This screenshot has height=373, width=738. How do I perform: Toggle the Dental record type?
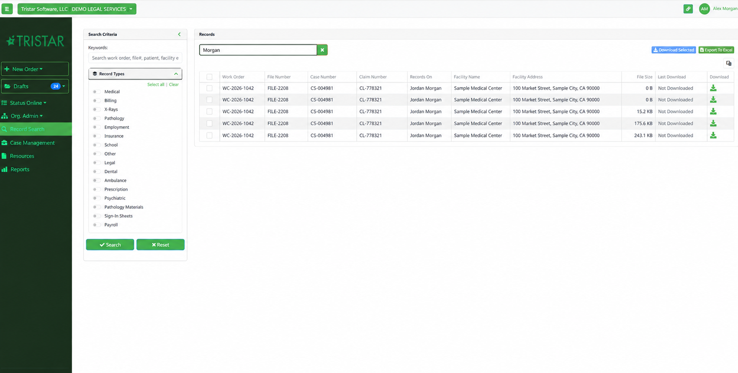[x=96, y=171]
